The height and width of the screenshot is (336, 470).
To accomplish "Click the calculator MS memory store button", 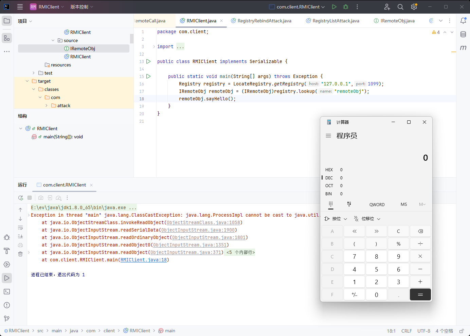I will (404, 204).
